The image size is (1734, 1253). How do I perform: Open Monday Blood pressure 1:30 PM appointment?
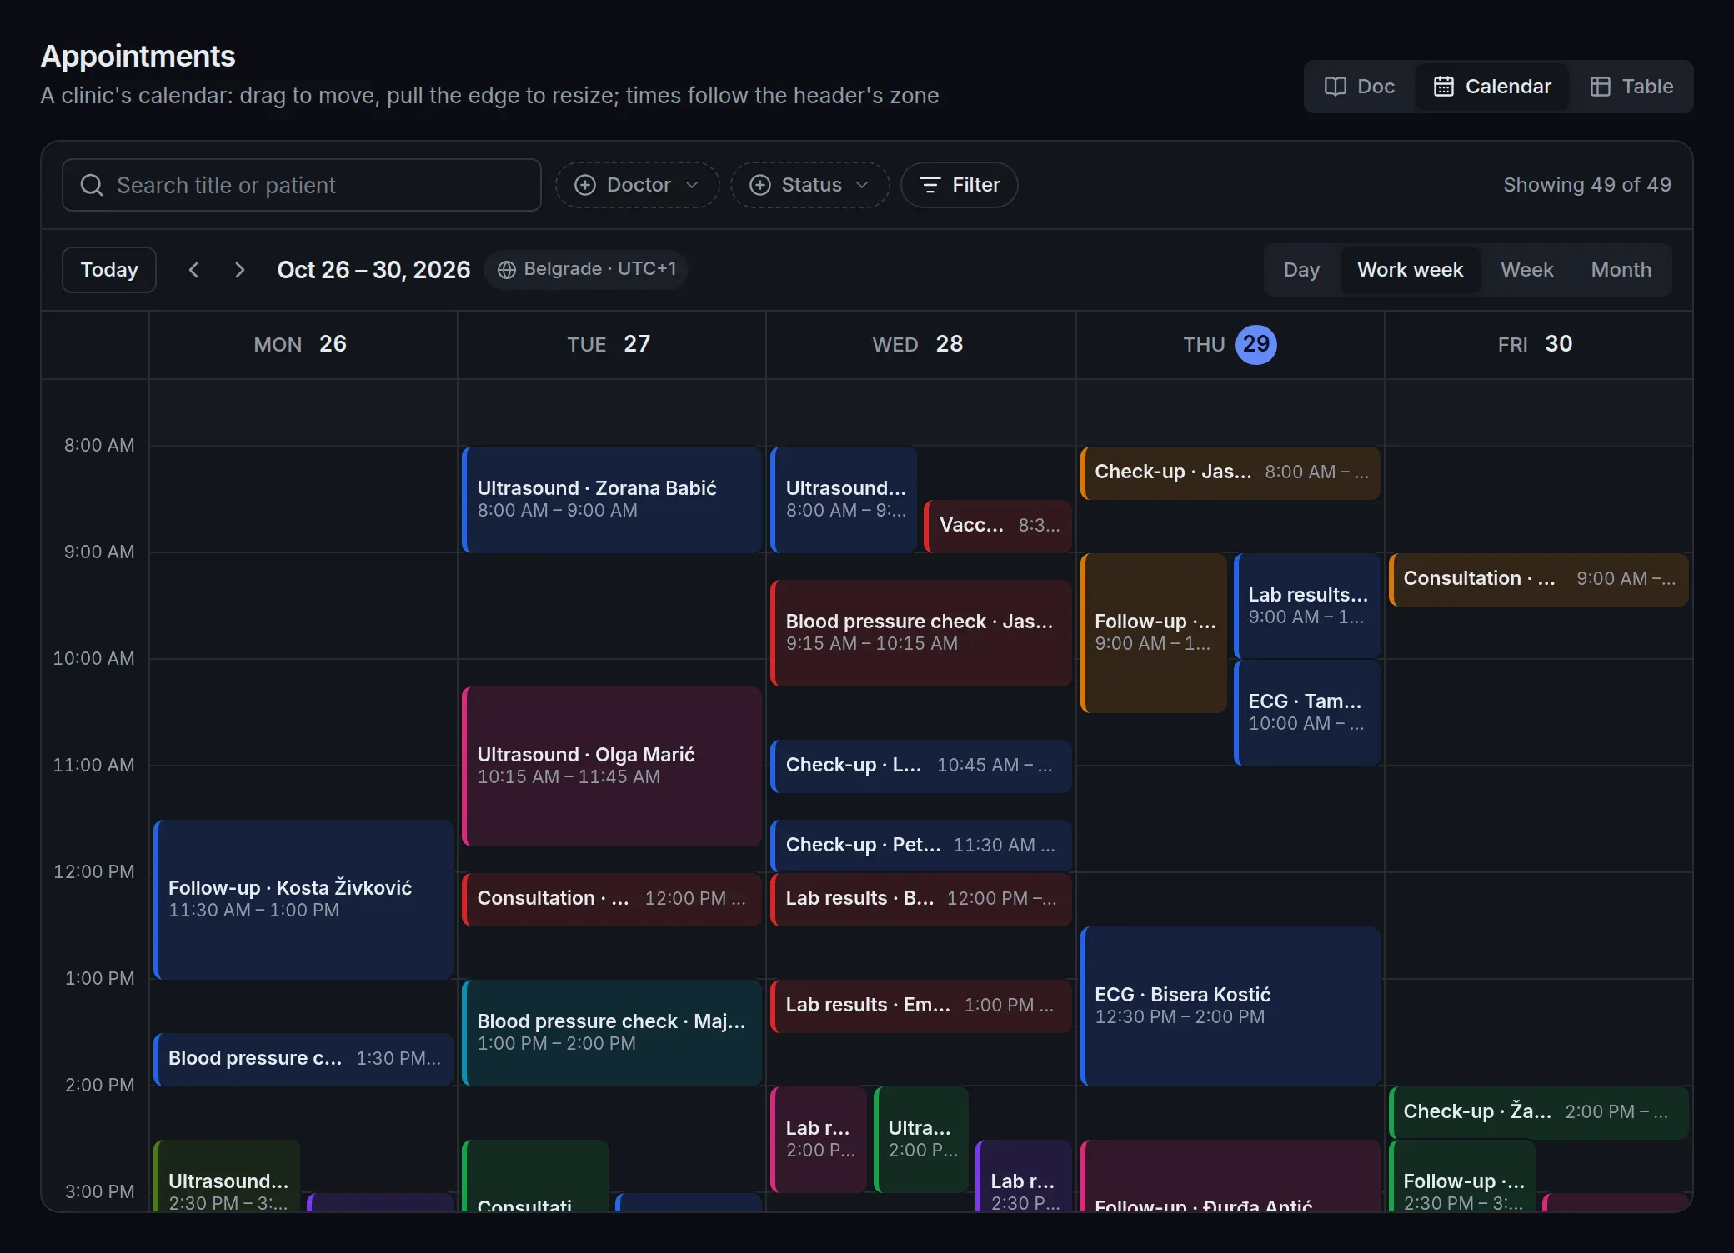coord(303,1059)
